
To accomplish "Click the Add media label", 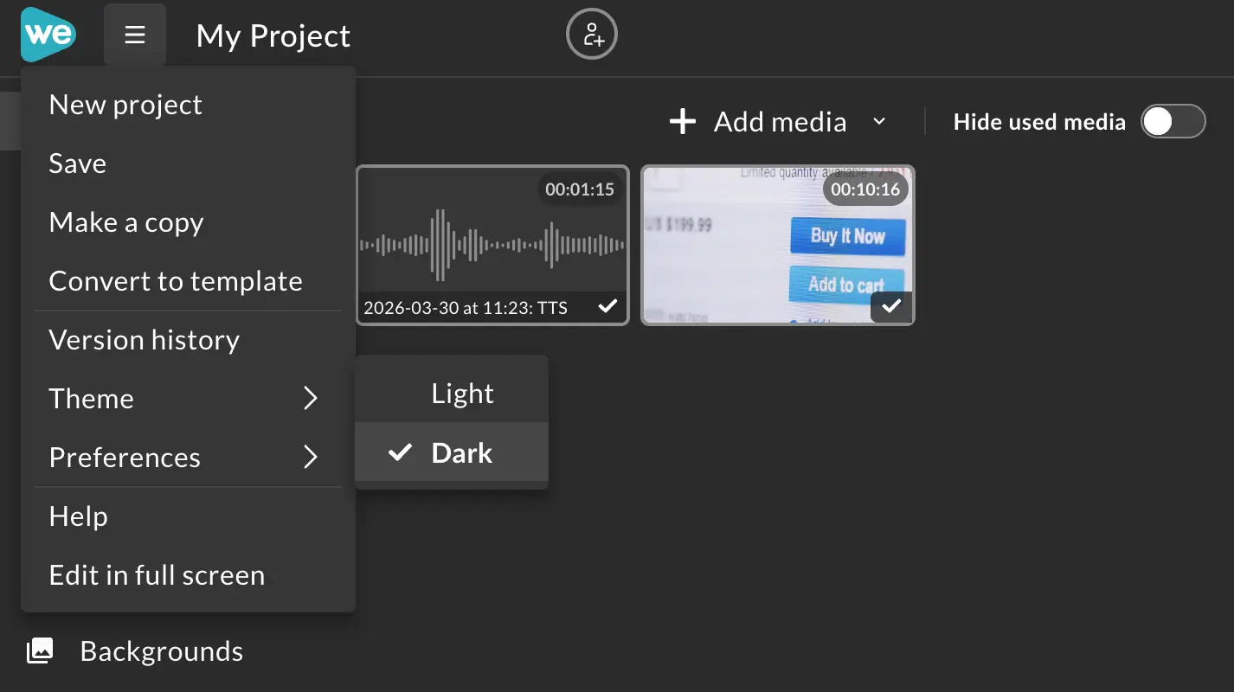I will click(x=780, y=122).
